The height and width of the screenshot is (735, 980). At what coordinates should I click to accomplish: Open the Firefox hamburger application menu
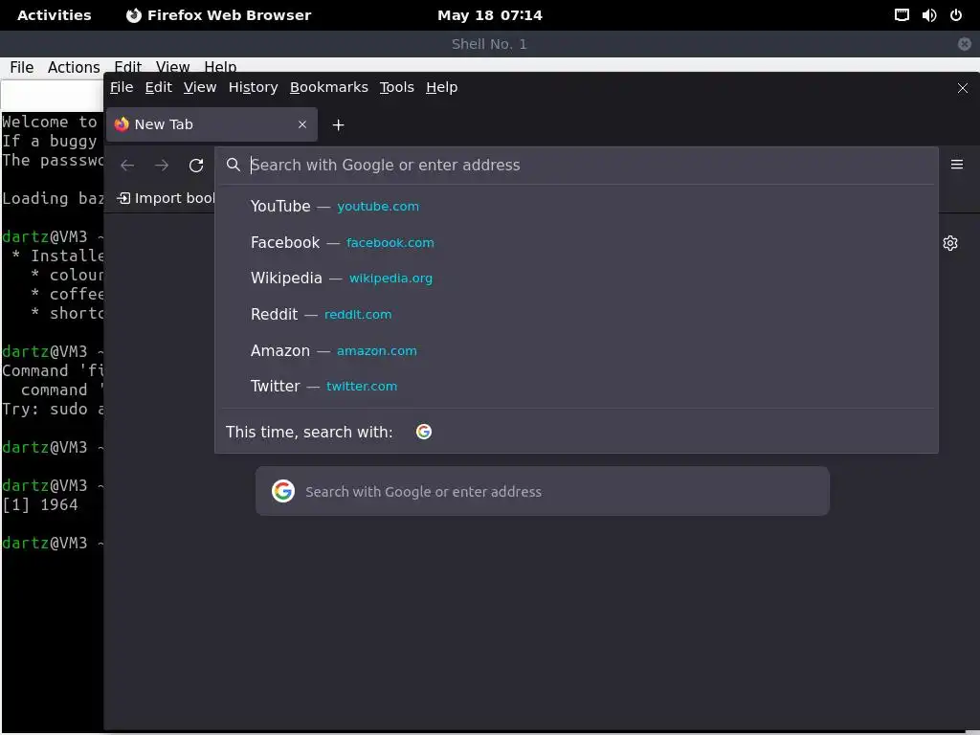(x=957, y=165)
